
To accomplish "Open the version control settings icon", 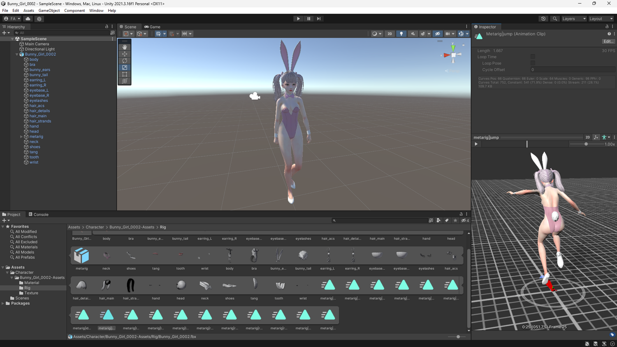I will pos(39,19).
